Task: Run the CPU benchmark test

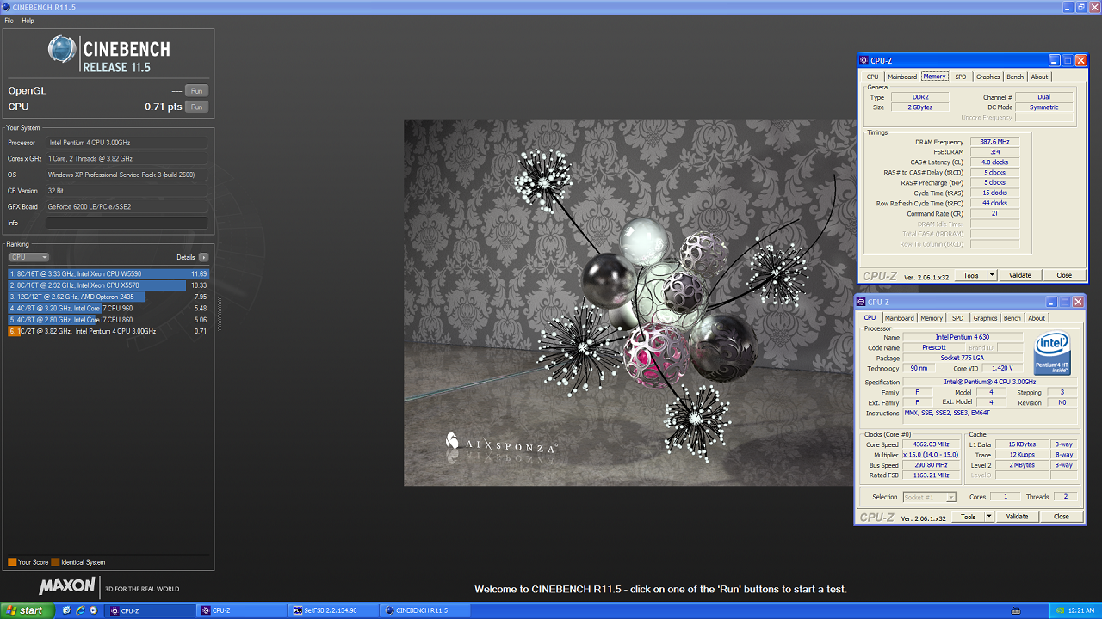Action: 197,107
